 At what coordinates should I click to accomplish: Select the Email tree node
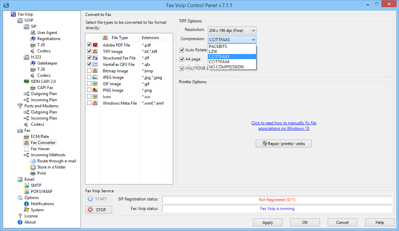[29, 179]
